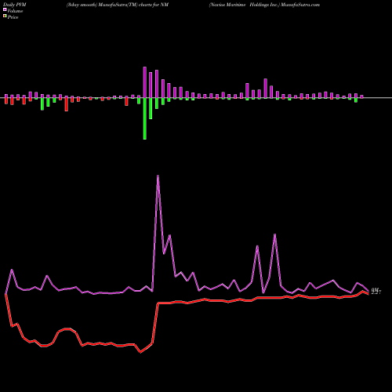Click the highest peak of the magenta volume line
The image size is (392, 392).
pos(158,176)
